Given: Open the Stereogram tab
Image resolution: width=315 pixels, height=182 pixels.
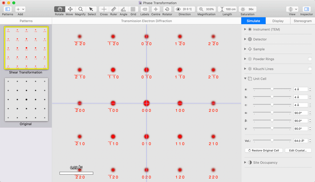Looking at the screenshot, I should tap(302, 21).
